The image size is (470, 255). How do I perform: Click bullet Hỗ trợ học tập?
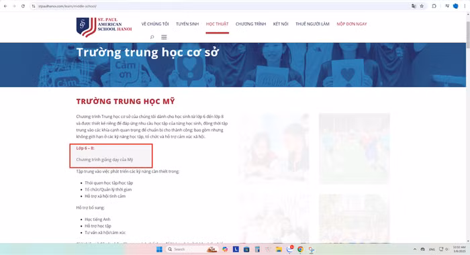pyautogui.click(x=98, y=226)
